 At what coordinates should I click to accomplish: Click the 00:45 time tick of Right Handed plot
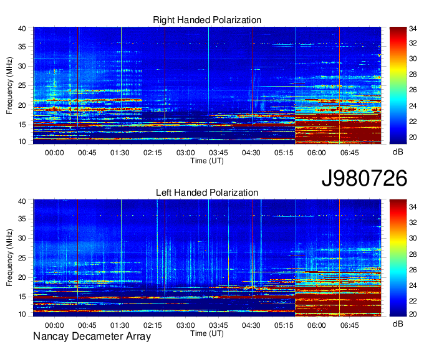pyautogui.click(x=87, y=153)
